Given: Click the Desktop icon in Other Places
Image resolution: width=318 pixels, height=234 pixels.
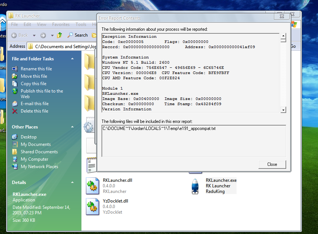Looking at the screenshot, I should [x=15, y=137].
